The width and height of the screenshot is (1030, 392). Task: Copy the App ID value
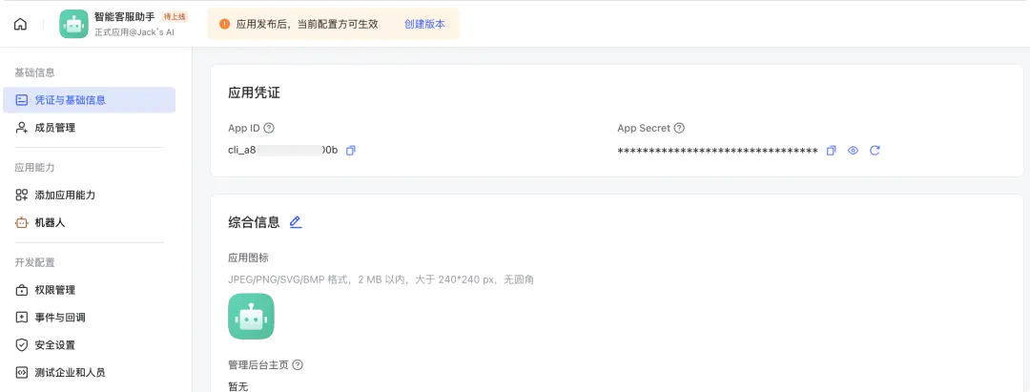(x=351, y=151)
